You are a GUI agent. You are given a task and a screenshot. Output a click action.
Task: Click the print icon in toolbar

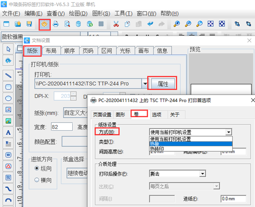(x=56, y=24)
